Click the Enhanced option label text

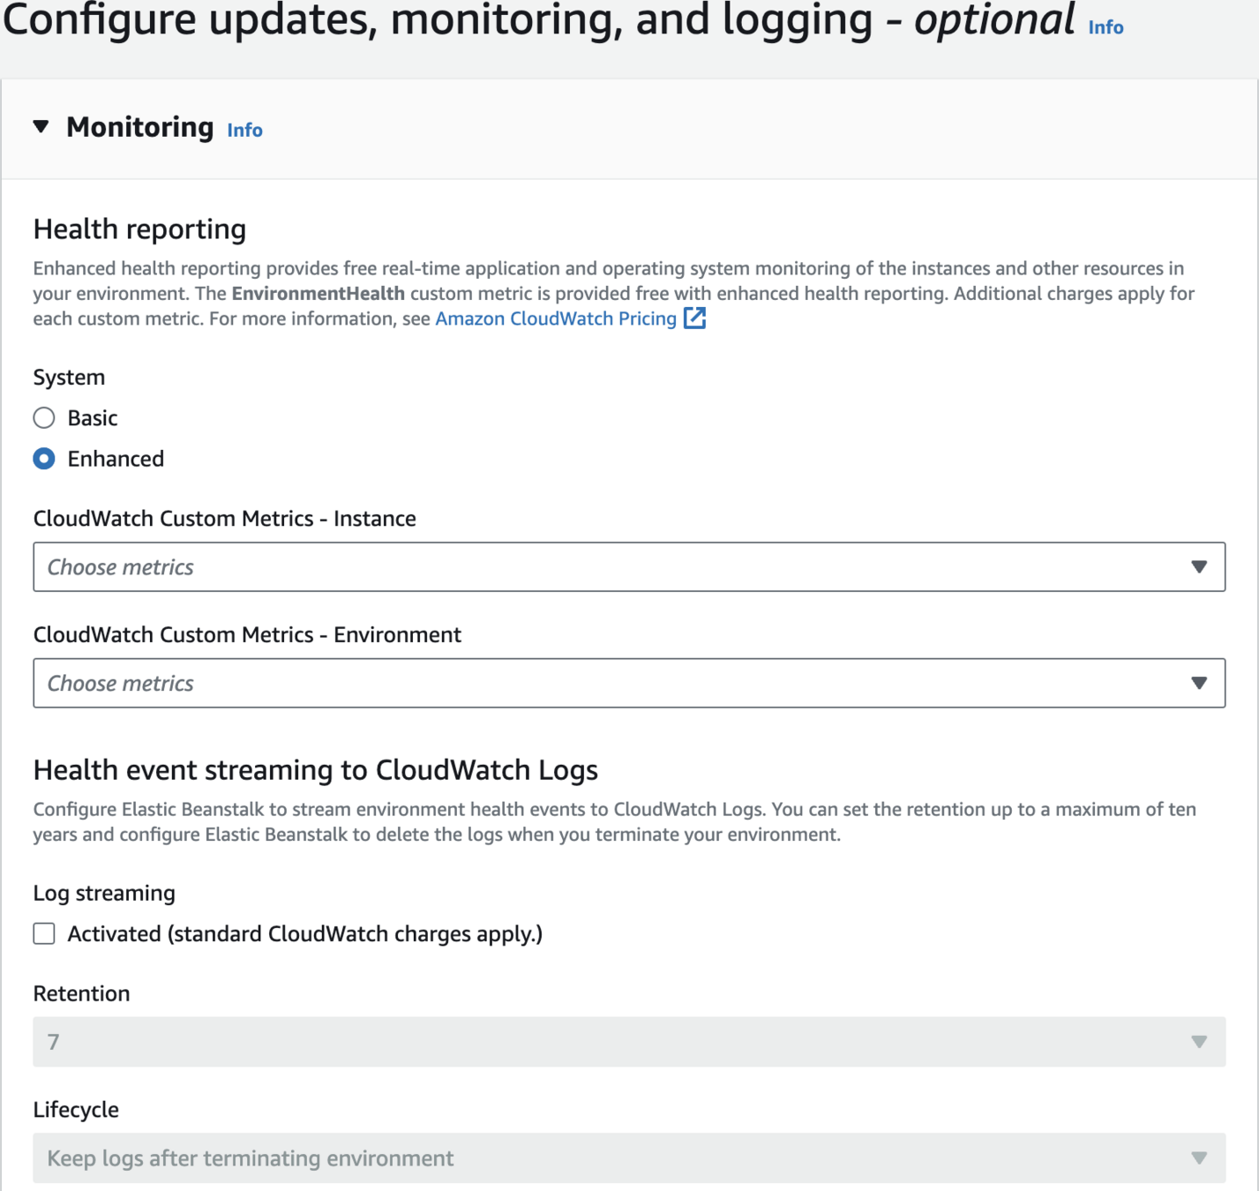(x=116, y=459)
